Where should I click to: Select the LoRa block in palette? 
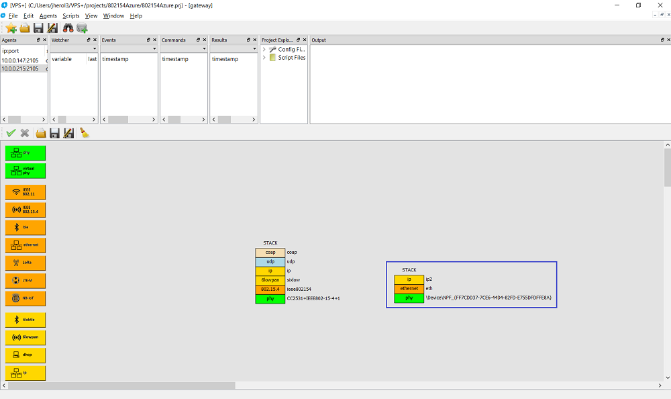tap(25, 263)
